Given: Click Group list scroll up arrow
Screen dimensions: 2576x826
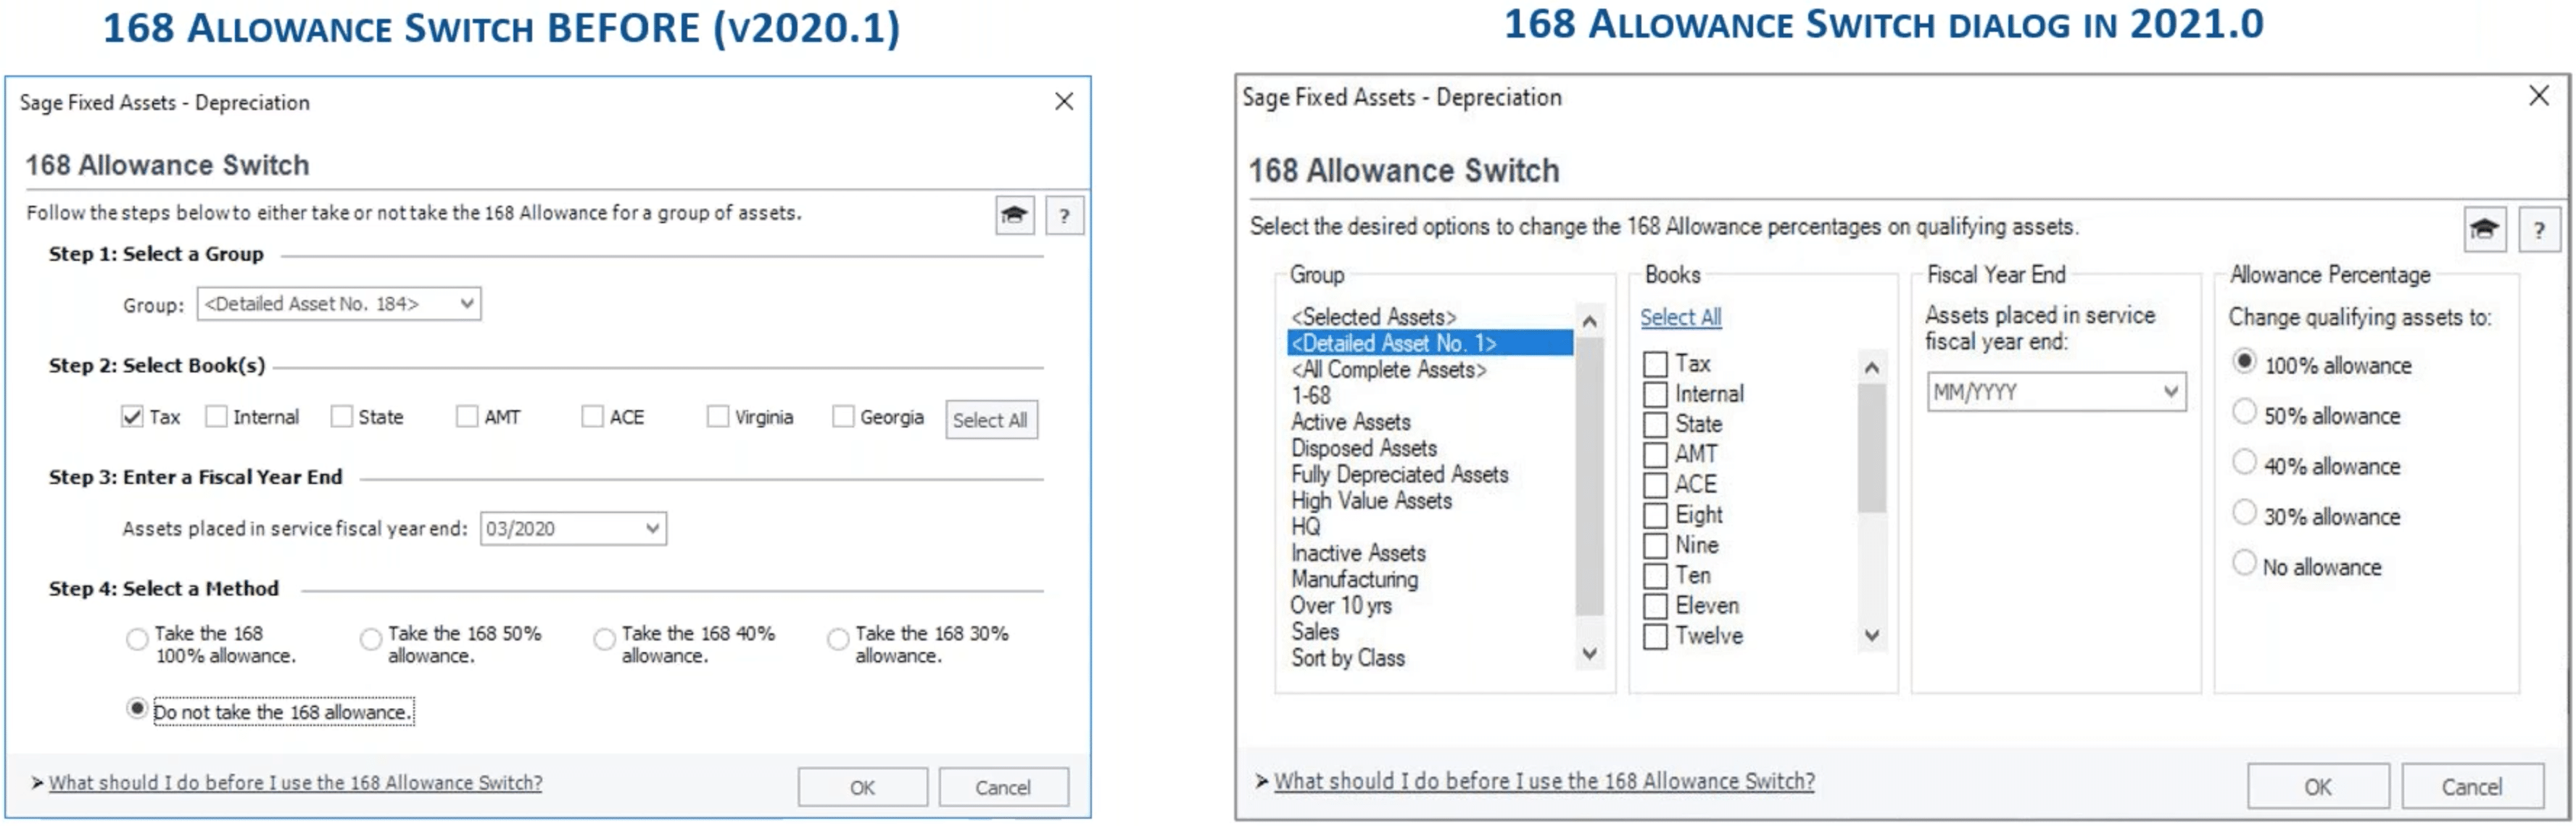Looking at the screenshot, I should click(x=1589, y=320).
